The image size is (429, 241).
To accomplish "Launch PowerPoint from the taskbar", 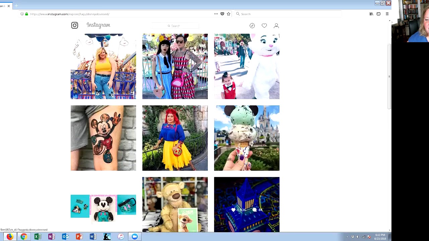I will 79,237.
